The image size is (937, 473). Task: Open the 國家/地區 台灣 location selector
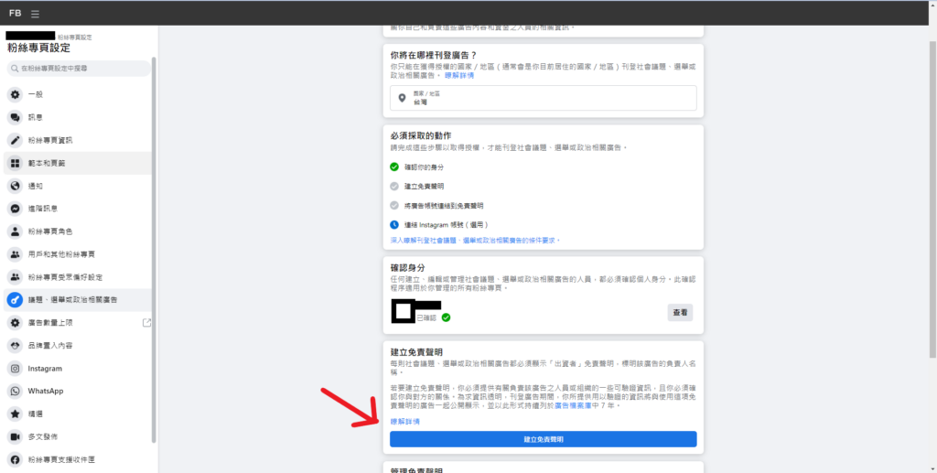pos(544,98)
